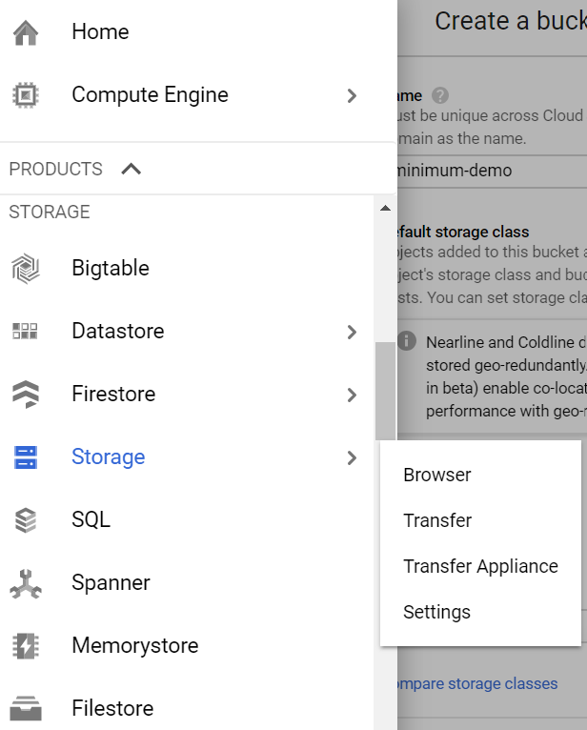
Task: Click the Memorystore lightning icon
Action: click(x=26, y=646)
